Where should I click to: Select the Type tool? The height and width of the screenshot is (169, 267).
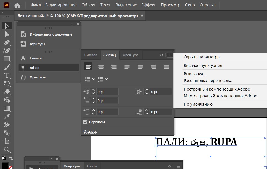[x=7, y=75]
